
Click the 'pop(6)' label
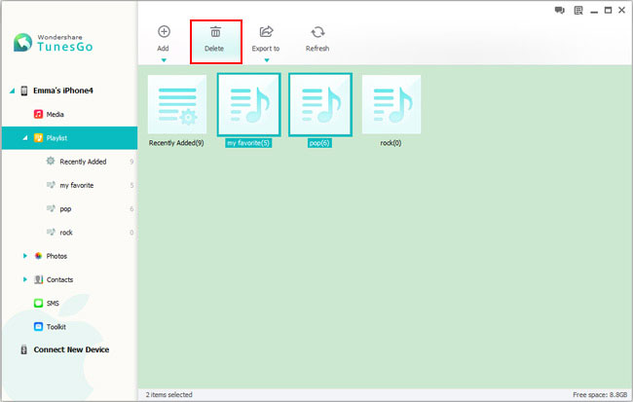click(319, 143)
